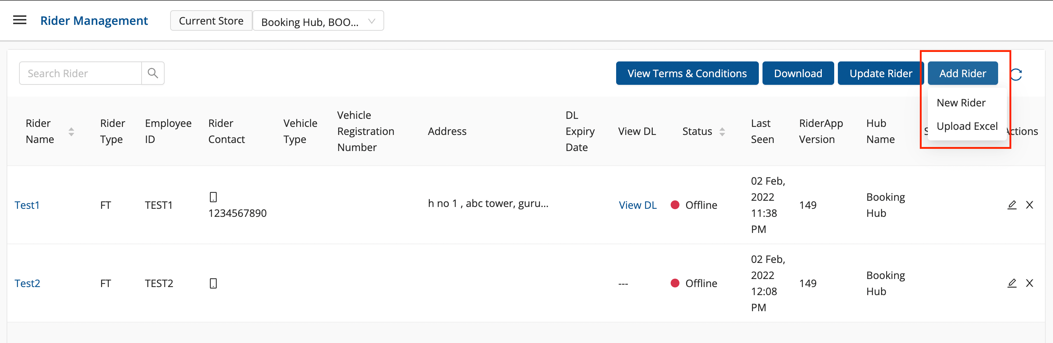The height and width of the screenshot is (343, 1053).
Task: Delete Test1 rider using the X icon
Action: [1029, 204]
